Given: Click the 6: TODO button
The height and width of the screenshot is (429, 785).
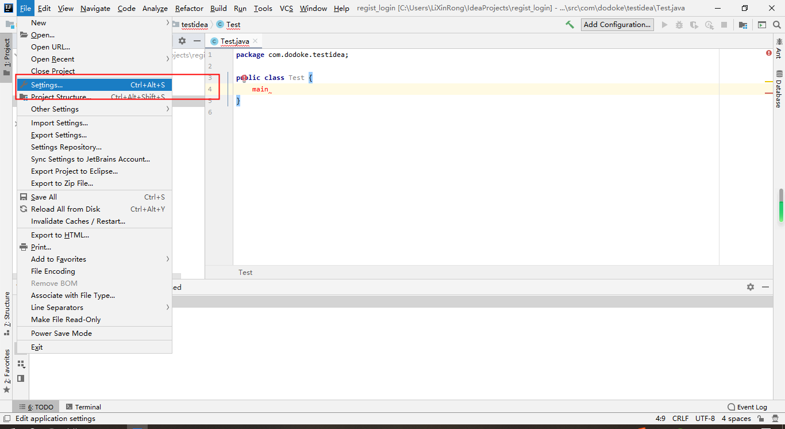Looking at the screenshot, I should click(36, 407).
